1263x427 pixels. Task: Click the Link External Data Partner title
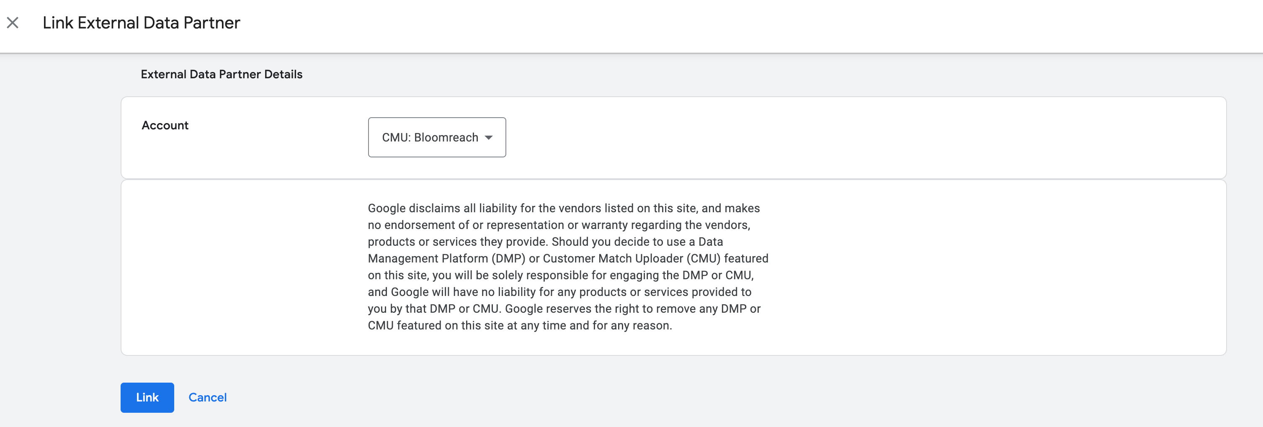point(141,23)
